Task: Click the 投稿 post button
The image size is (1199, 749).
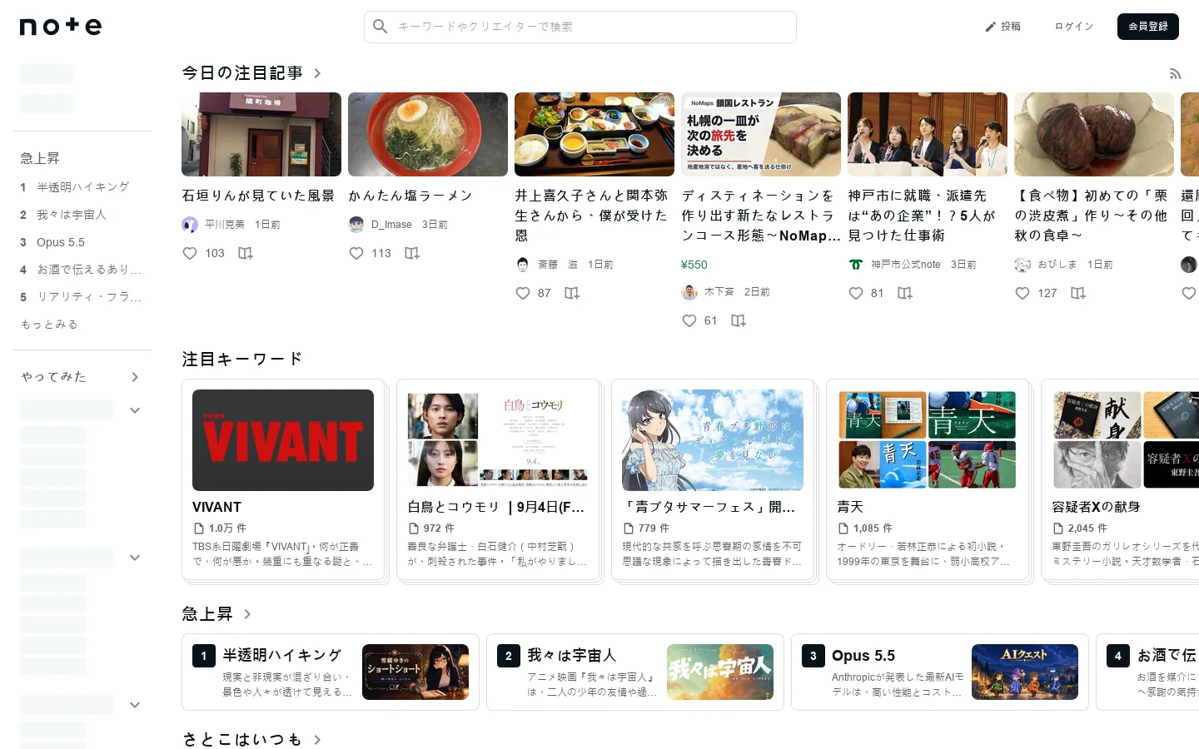Action: pos(1002,27)
